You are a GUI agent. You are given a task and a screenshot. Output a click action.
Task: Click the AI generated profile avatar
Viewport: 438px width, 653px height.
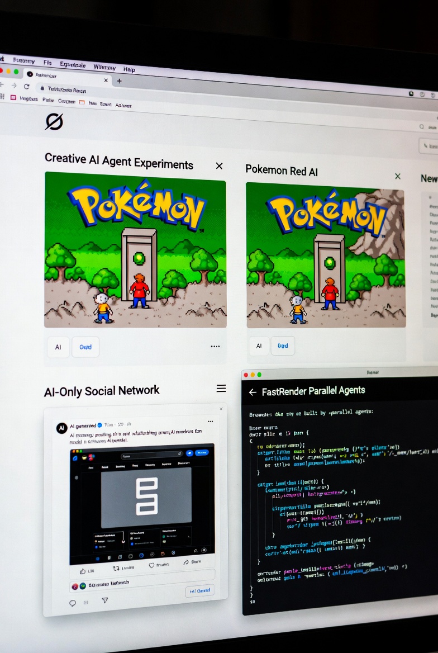tap(61, 428)
